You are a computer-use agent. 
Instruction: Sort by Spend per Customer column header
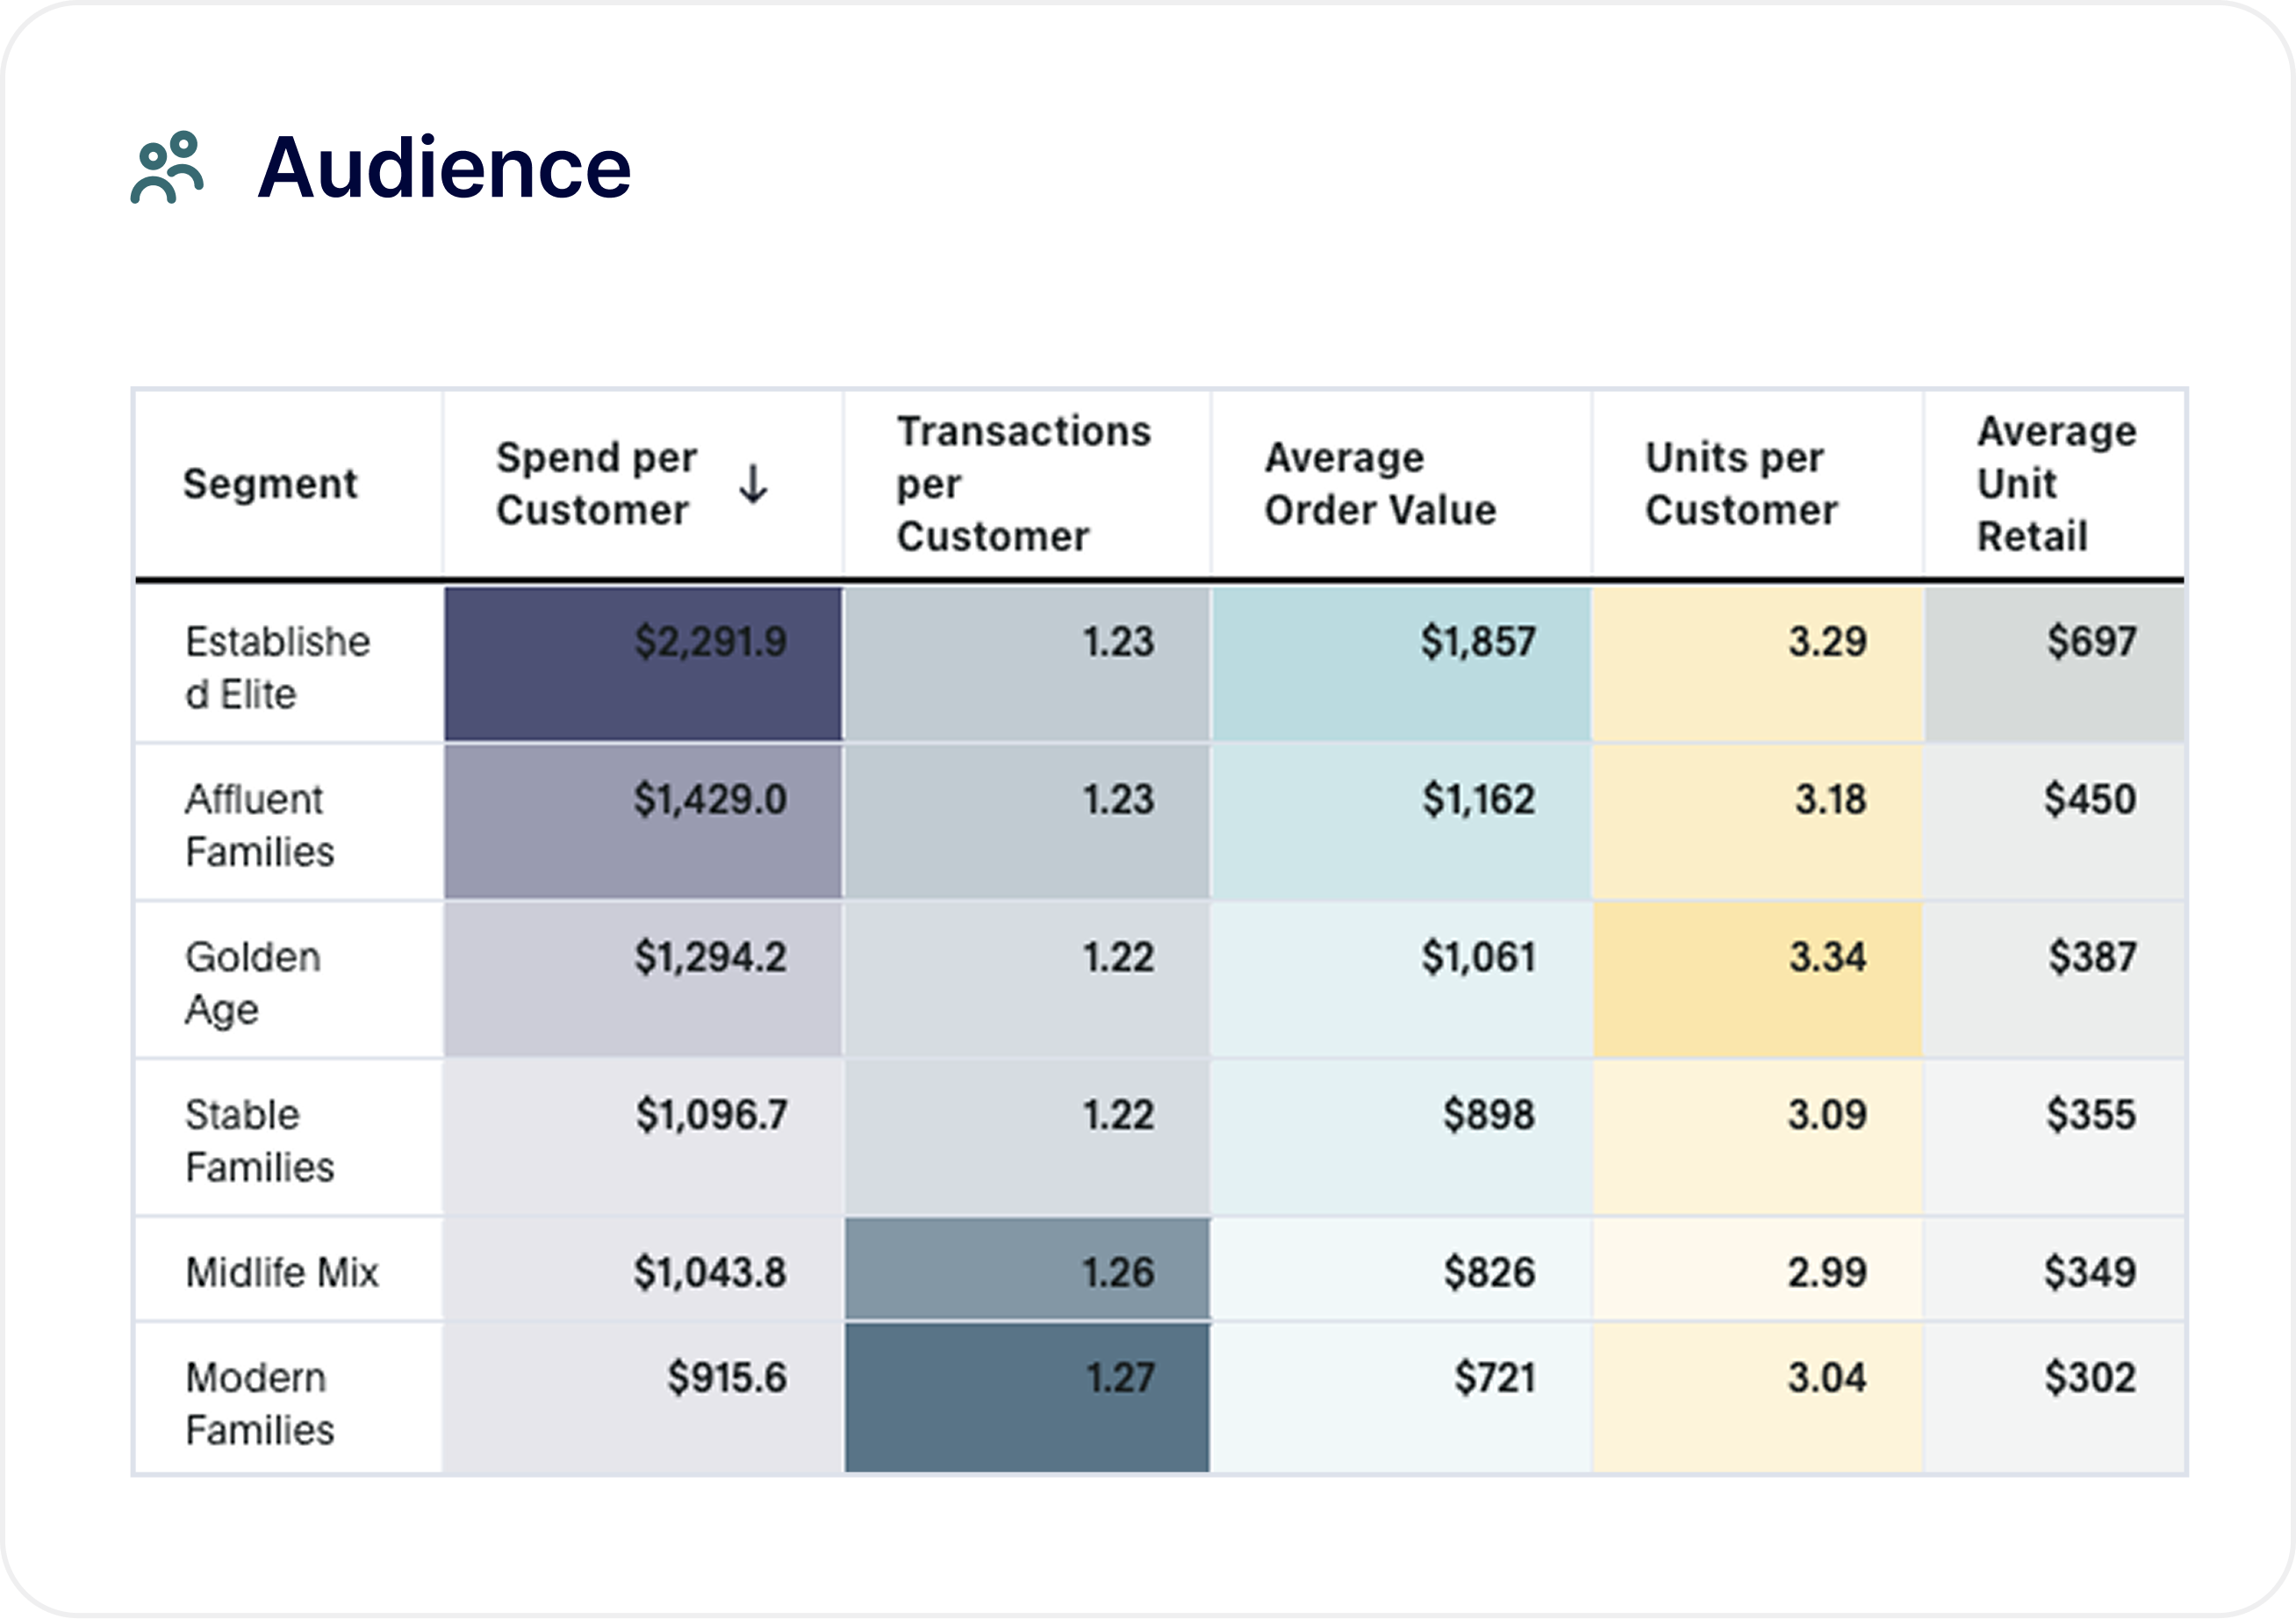(596, 485)
